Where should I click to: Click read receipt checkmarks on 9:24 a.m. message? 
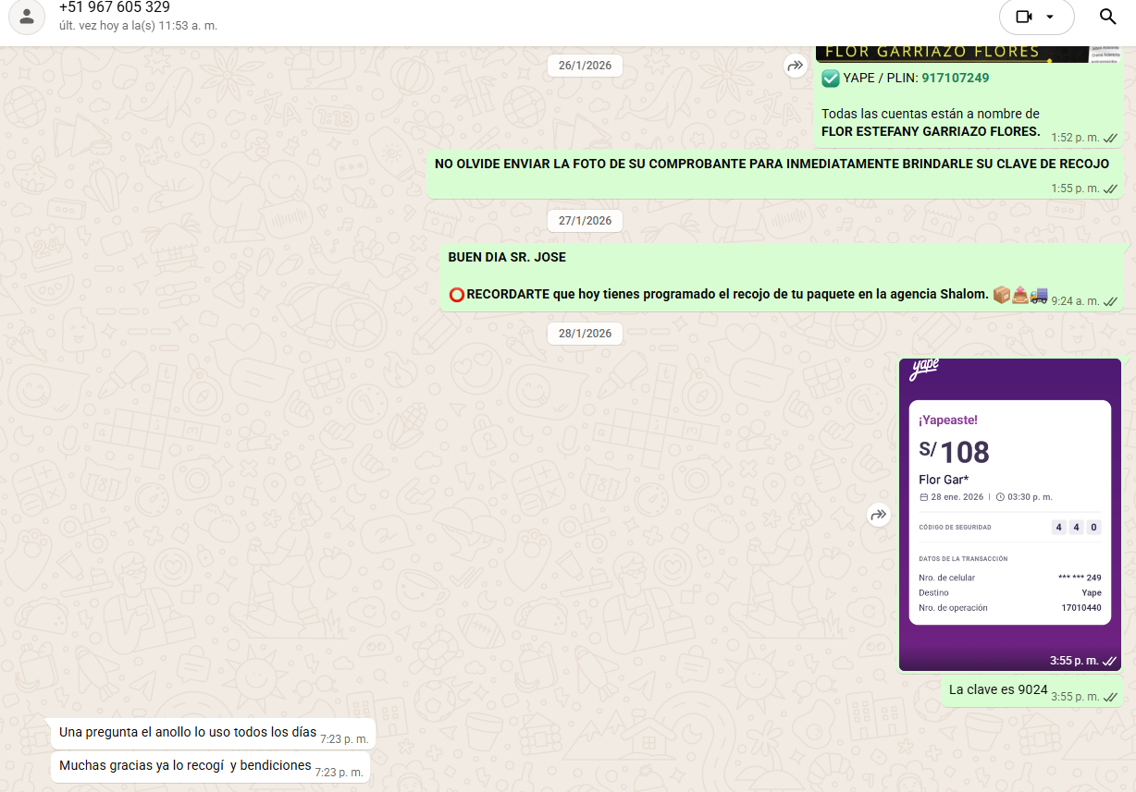(1110, 301)
